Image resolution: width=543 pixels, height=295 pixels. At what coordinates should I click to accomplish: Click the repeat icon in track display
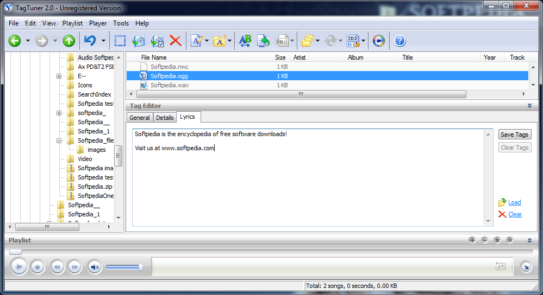pos(501,266)
